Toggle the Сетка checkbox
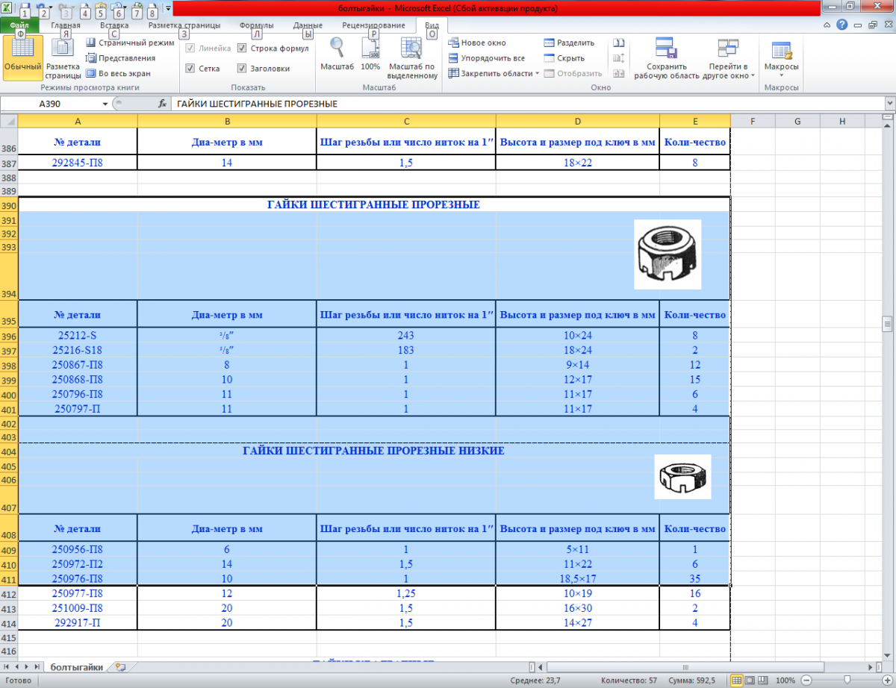896x688 pixels. pyautogui.click(x=190, y=68)
